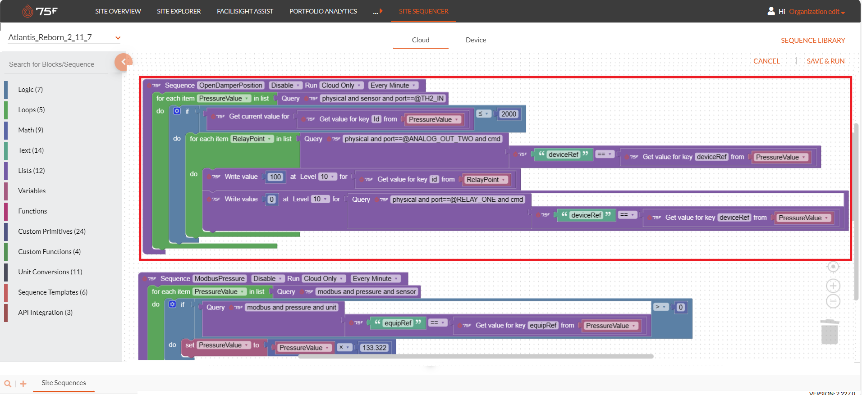Open the Site Explorer tab
862x395 pixels.
pos(179,11)
